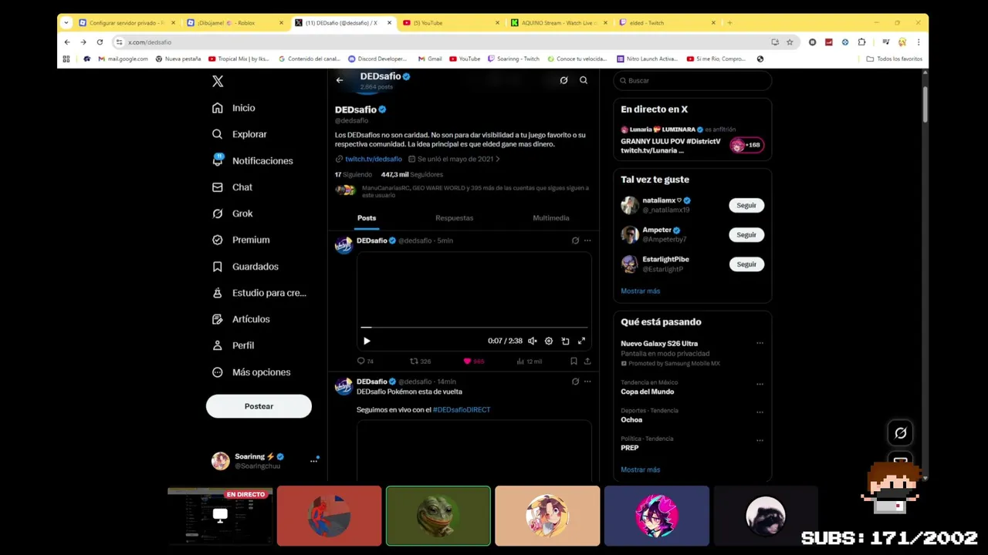Image resolution: width=988 pixels, height=555 pixels.
Task: Switch to Multimedia tab
Action: point(551,218)
